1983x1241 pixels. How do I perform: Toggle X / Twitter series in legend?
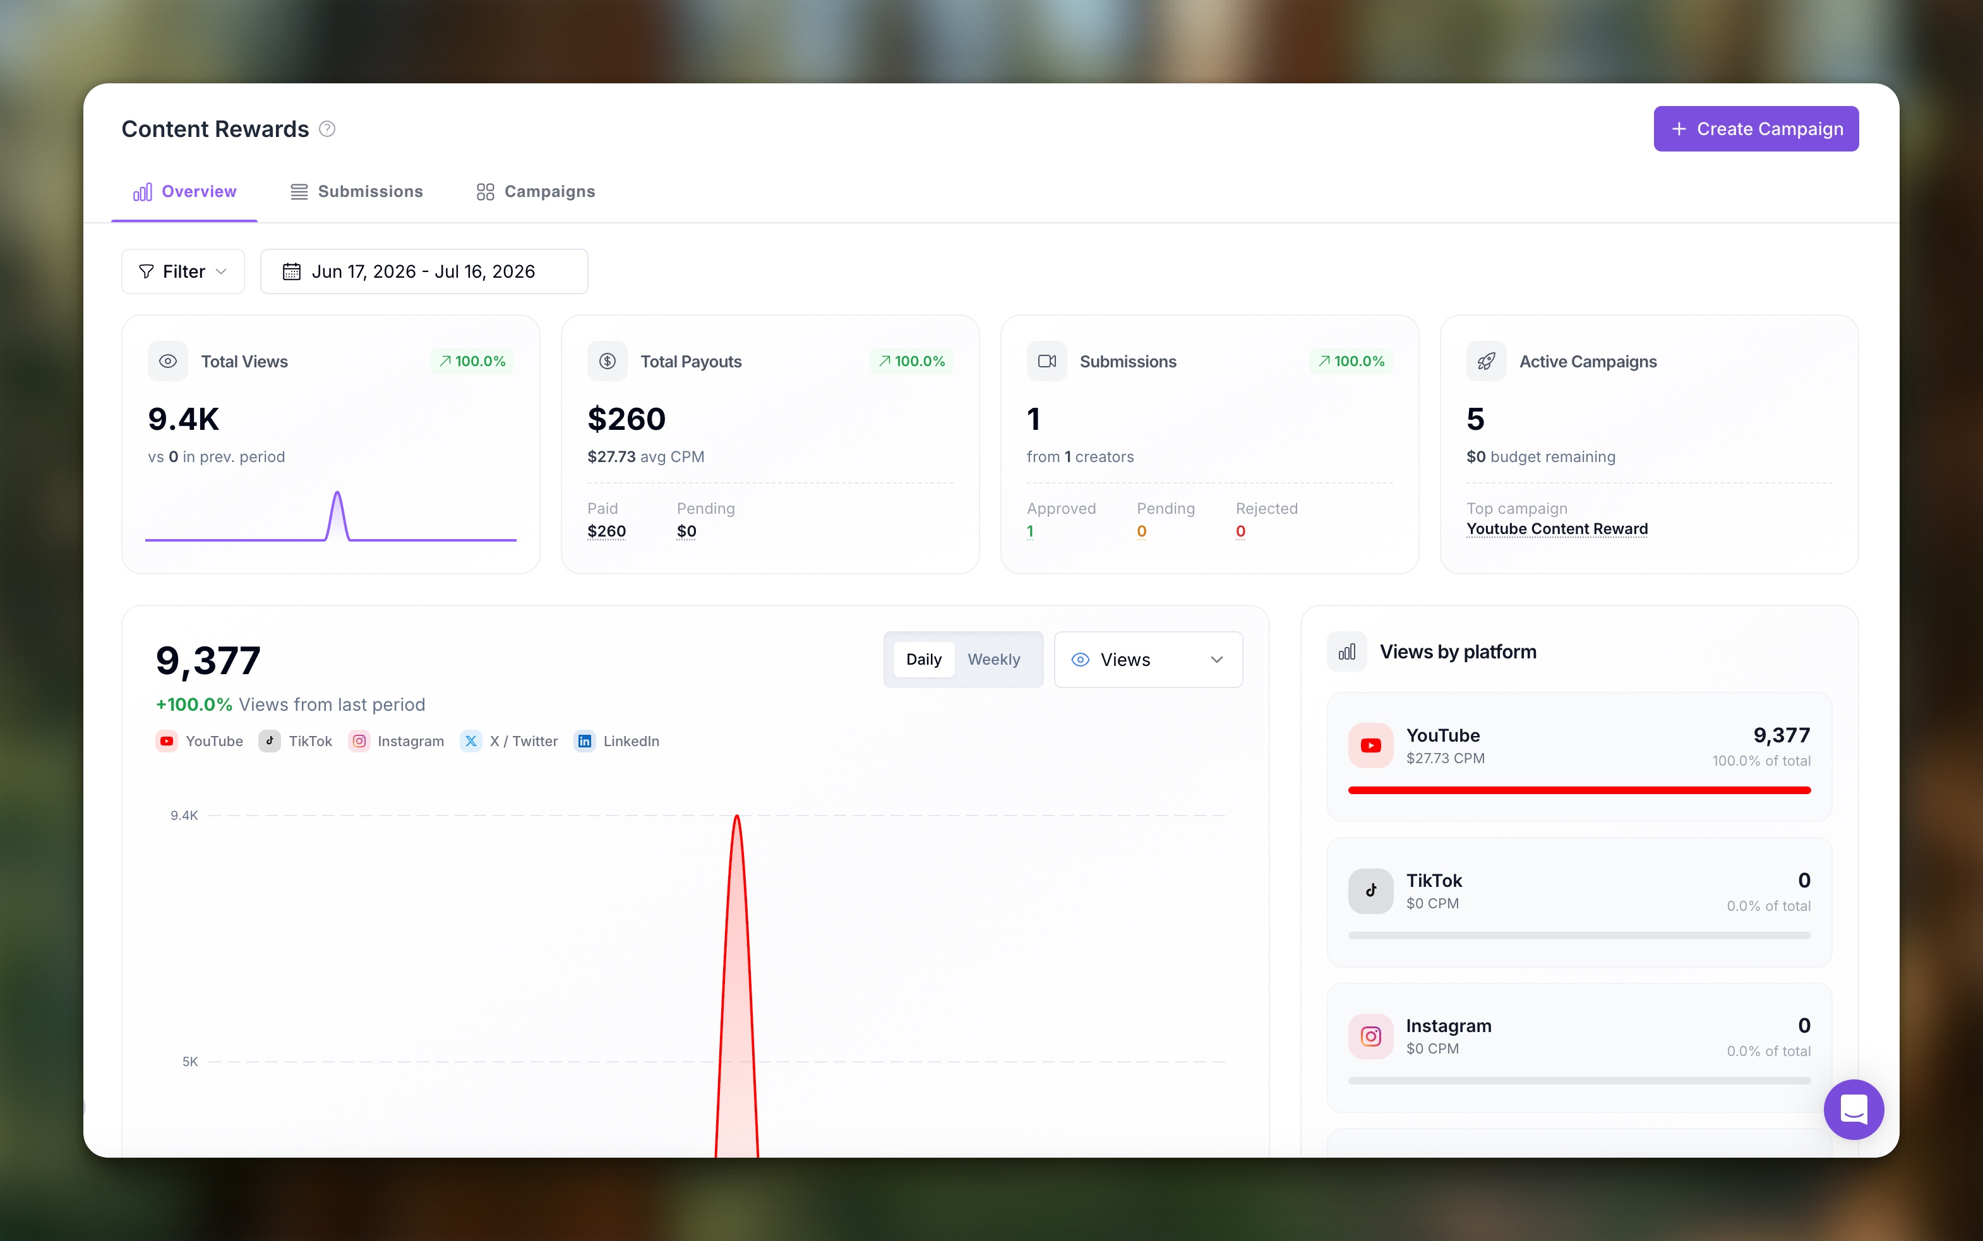click(x=509, y=740)
